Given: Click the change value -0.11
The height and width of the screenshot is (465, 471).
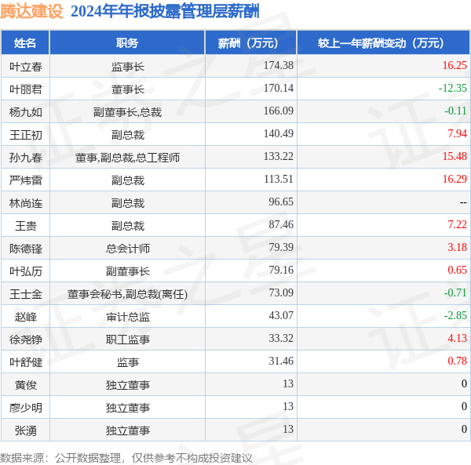Looking at the screenshot, I should [455, 111].
